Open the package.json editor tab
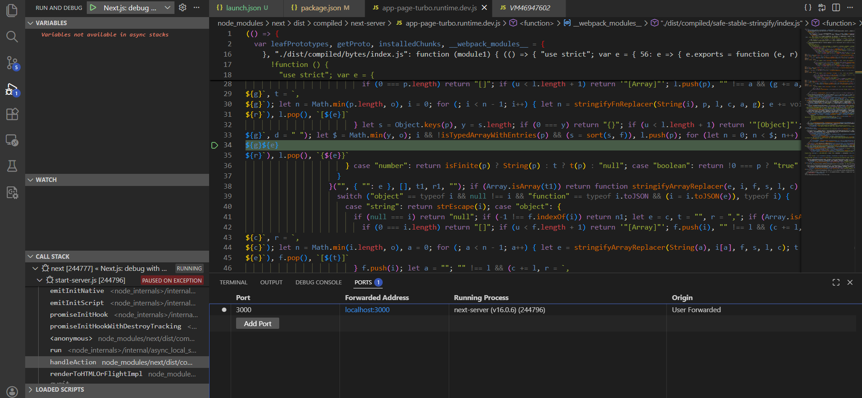This screenshot has width=862, height=398. (x=320, y=8)
